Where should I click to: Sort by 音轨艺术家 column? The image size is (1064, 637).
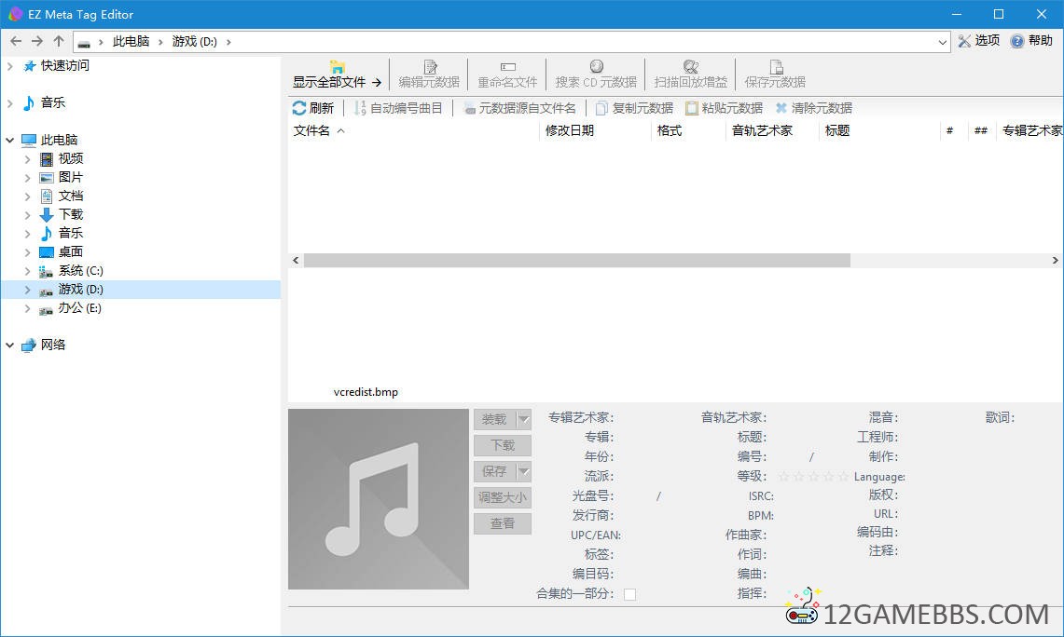point(762,130)
